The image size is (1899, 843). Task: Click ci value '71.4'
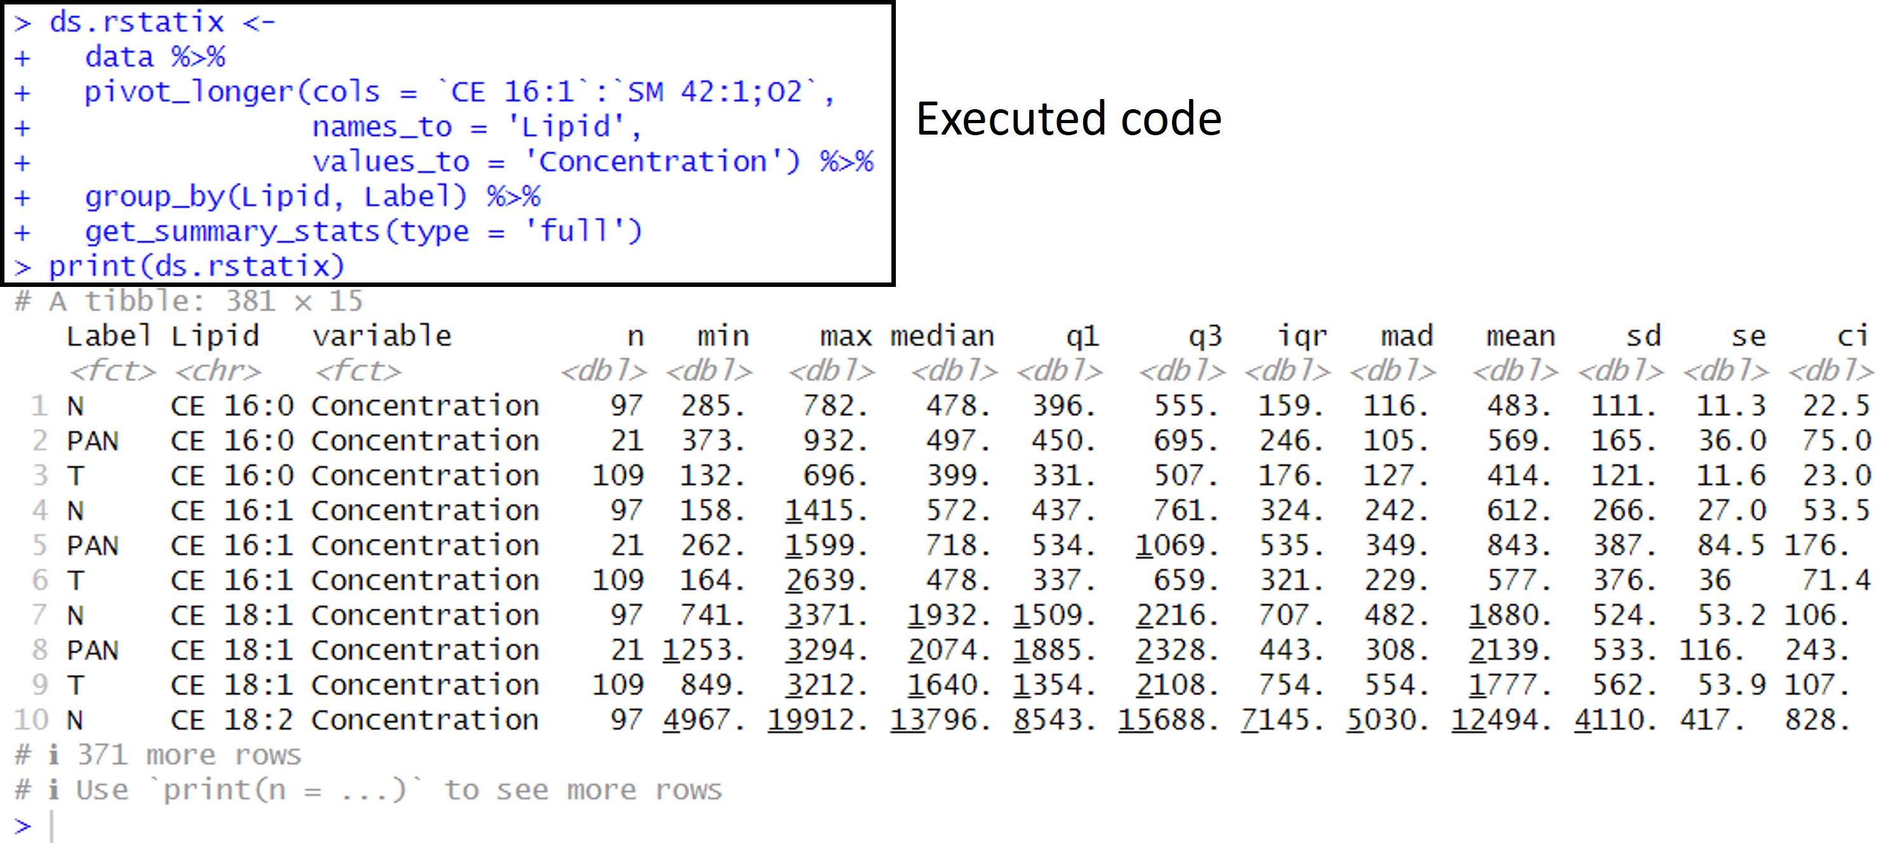(x=1836, y=580)
